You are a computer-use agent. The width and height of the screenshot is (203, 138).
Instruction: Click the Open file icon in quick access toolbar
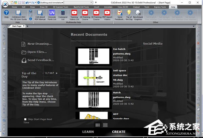[x=16, y=2]
